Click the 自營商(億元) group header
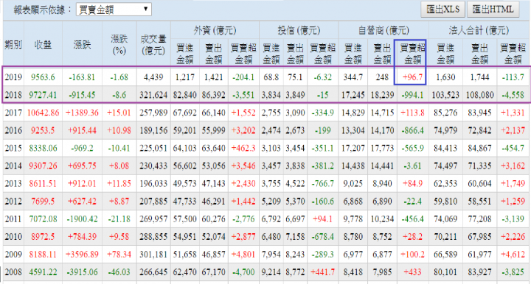 coord(383,30)
